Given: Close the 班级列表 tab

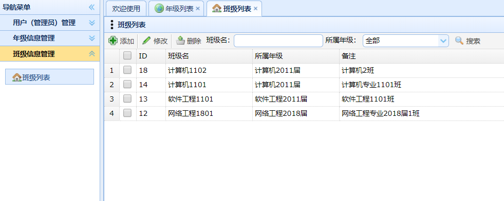Looking at the screenshot, I should [x=255, y=9].
